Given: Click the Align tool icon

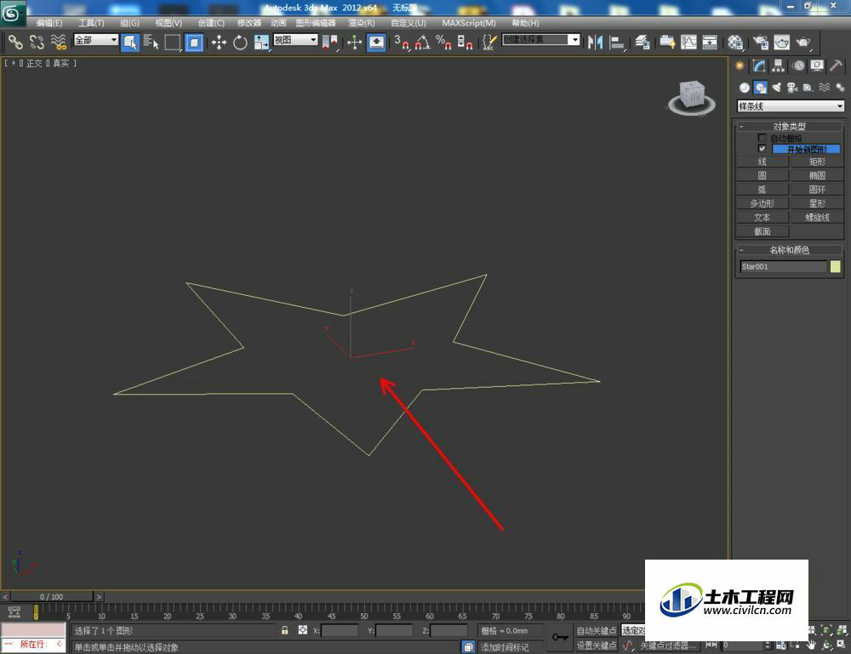Looking at the screenshot, I should [x=617, y=43].
